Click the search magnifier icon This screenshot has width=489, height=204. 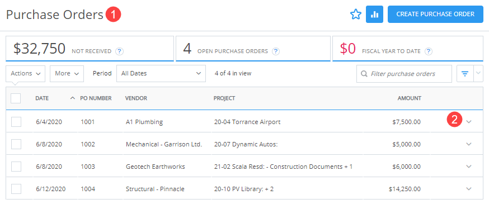click(x=364, y=74)
